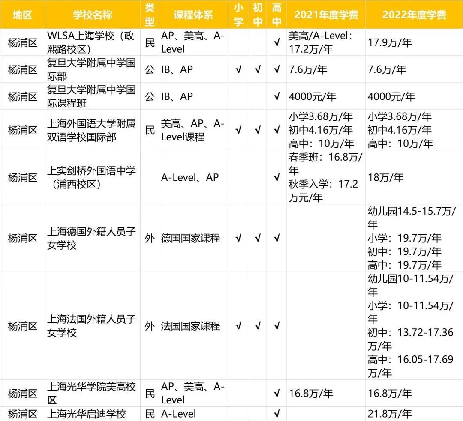Click the 地区 column header
463x421 pixels.
coord(22,15)
